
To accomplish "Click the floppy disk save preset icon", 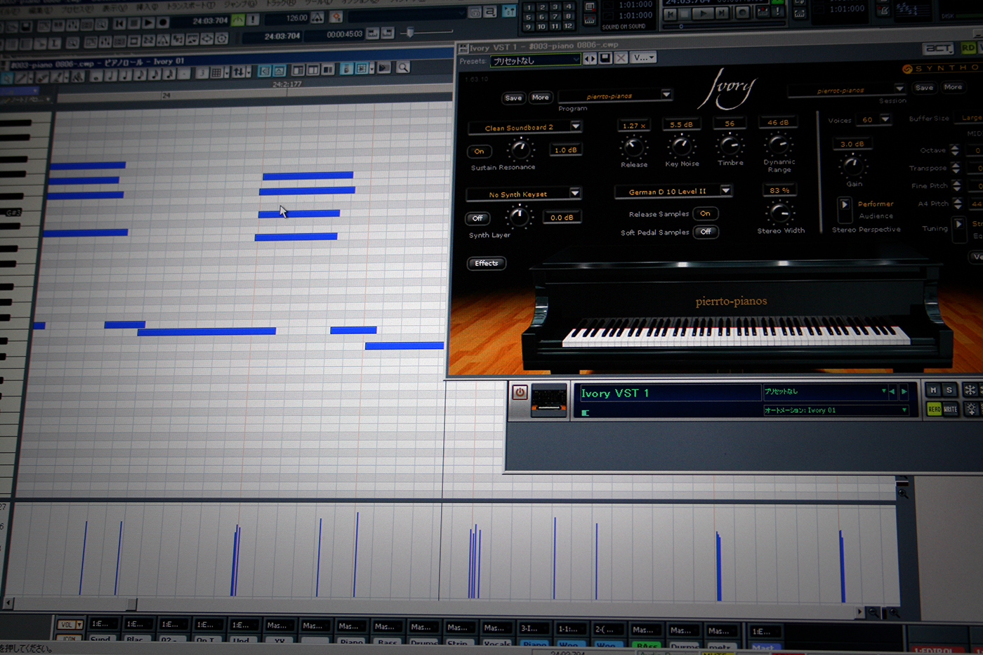I will [605, 58].
